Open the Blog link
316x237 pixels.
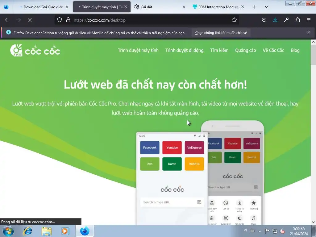coord(295,50)
